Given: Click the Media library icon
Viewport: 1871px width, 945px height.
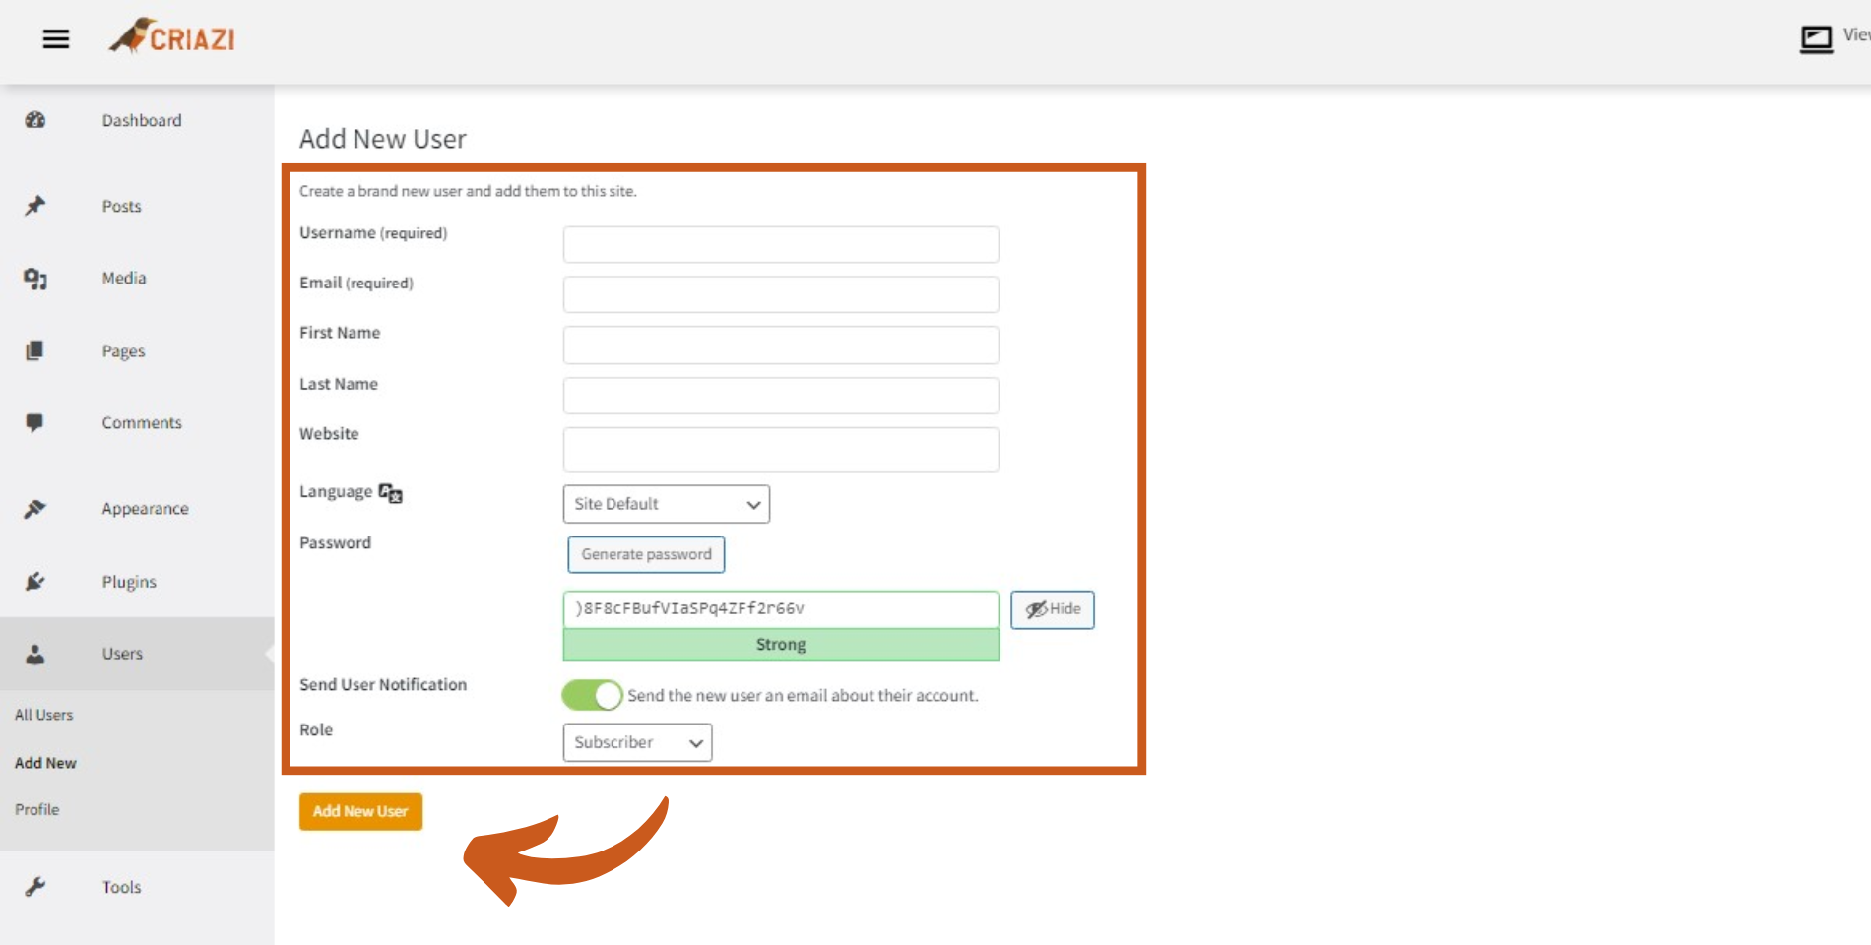Looking at the screenshot, I should 35,279.
